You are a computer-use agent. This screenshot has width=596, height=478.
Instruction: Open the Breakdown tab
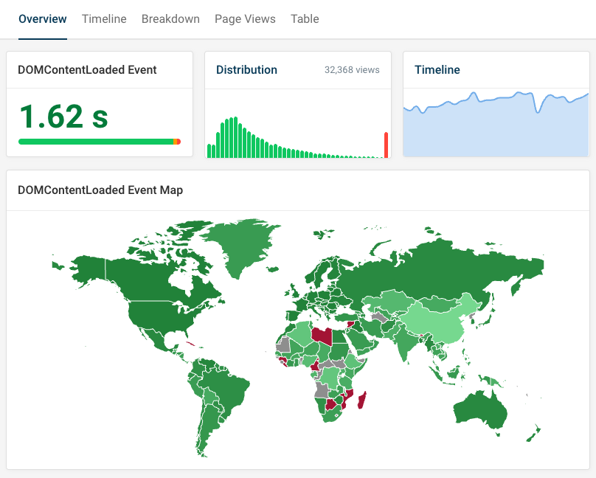pyautogui.click(x=170, y=19)
